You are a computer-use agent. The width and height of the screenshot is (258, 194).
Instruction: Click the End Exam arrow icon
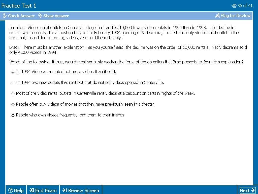click(x=31, y=190)
